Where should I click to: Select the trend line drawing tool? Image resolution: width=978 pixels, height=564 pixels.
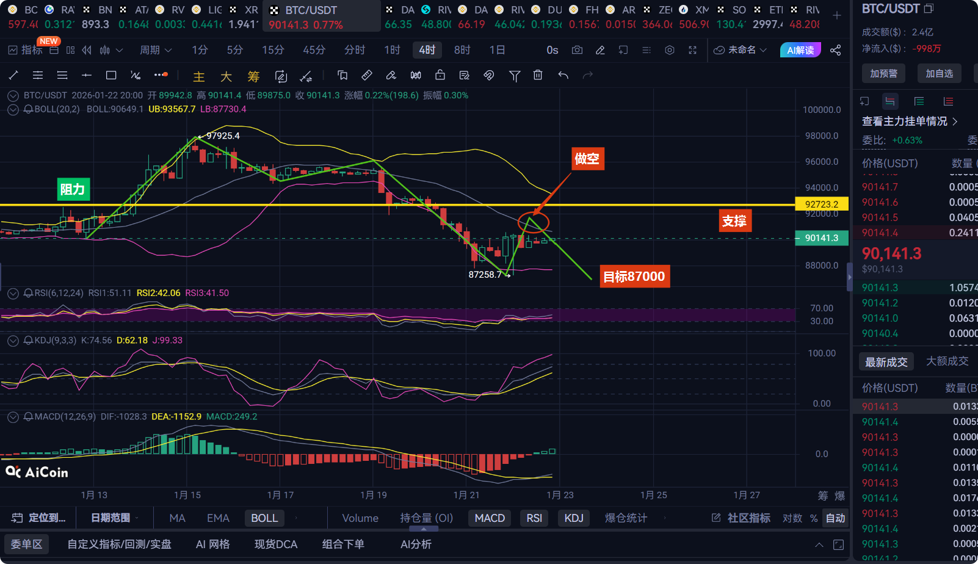pos(13,75)
